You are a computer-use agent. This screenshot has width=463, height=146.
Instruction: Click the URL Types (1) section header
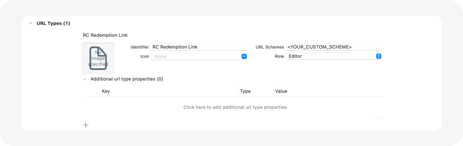click(53, 23)
